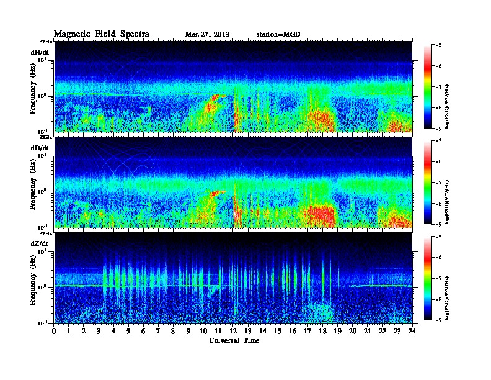Click the dZ/dt color scale bar

coord(428,278)
